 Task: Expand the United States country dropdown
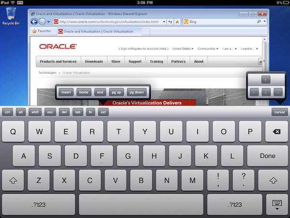tap(183, 49)
